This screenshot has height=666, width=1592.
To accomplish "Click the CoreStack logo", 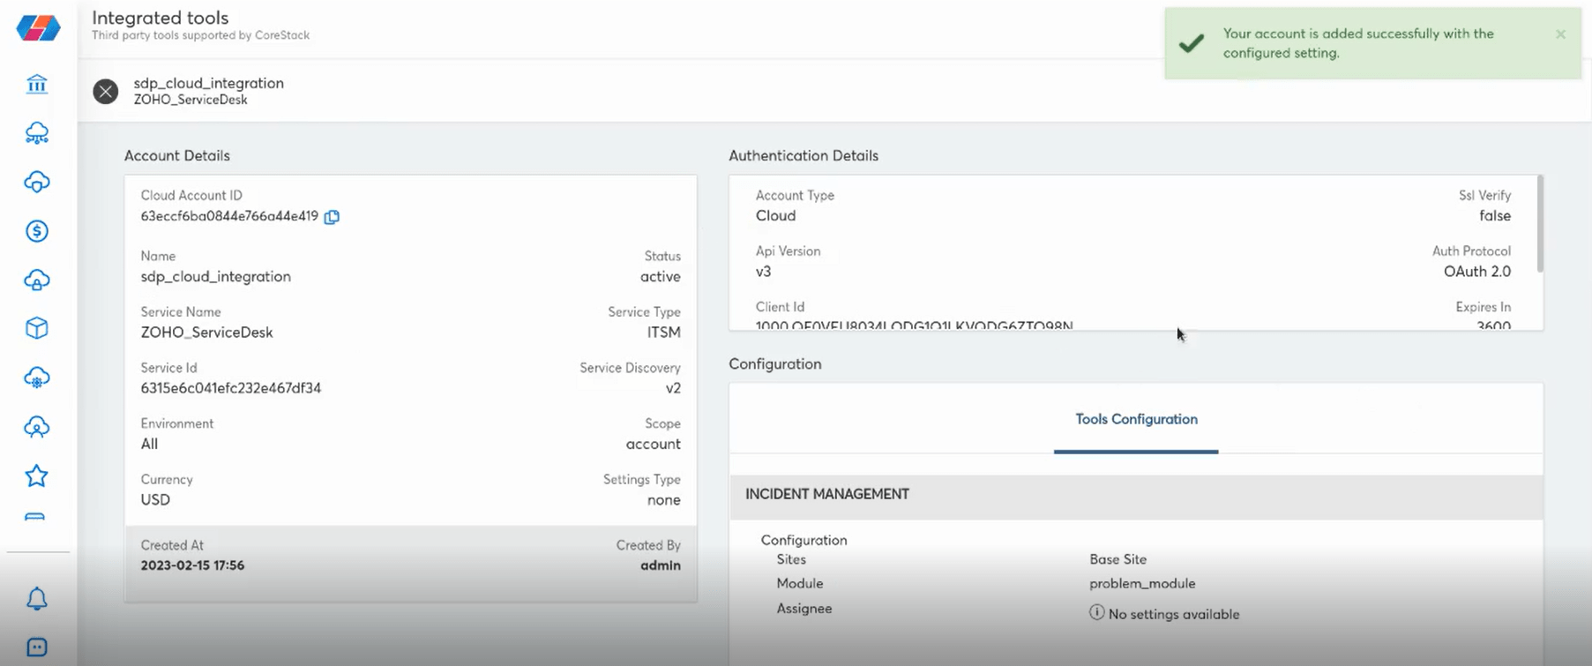I will tap(38, 26).
